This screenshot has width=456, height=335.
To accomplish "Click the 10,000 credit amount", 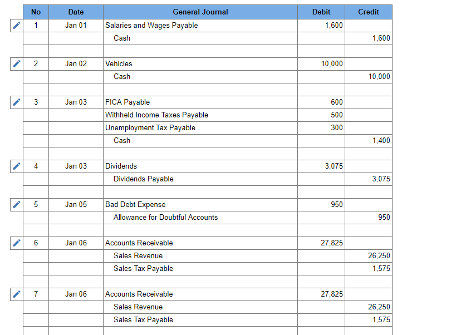I will click(x=369, y=77).
